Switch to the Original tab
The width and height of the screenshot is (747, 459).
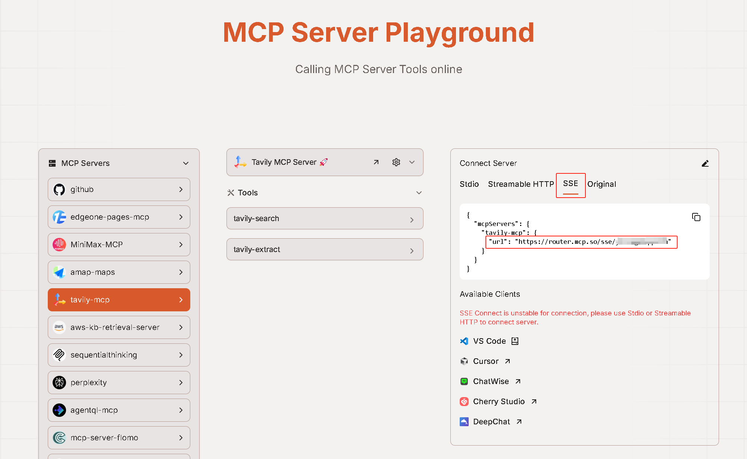(x=601, y=184)
